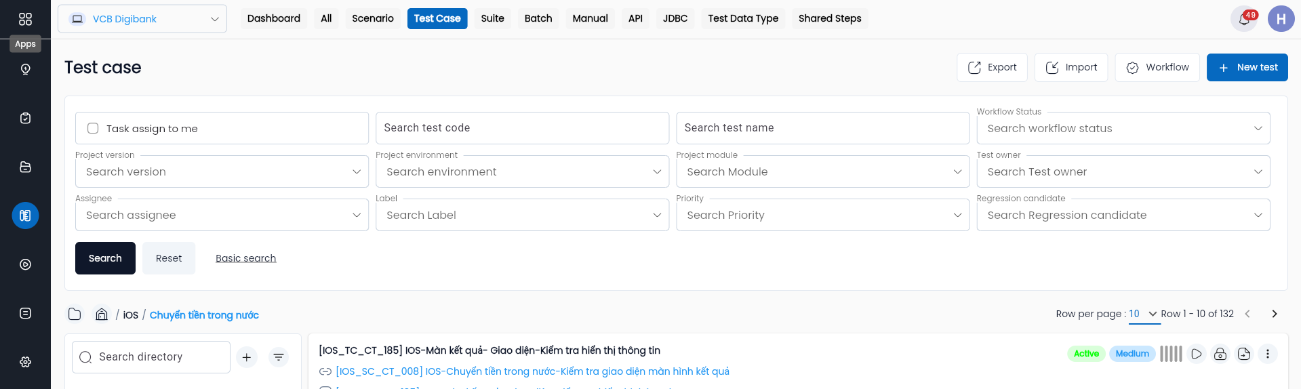
Task: Toggle the Task assign to me checkbox
Action: point(93,128)
